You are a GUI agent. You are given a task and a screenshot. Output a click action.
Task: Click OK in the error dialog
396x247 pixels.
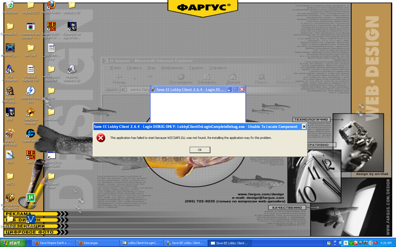(200, 150)
